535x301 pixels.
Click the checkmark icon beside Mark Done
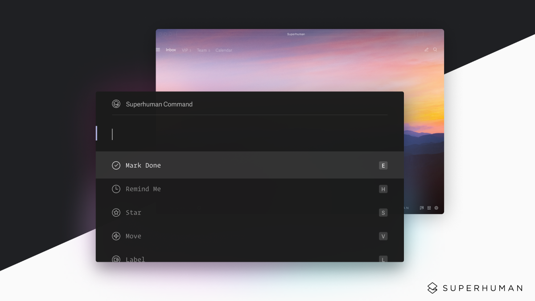[x=116, y=165]
